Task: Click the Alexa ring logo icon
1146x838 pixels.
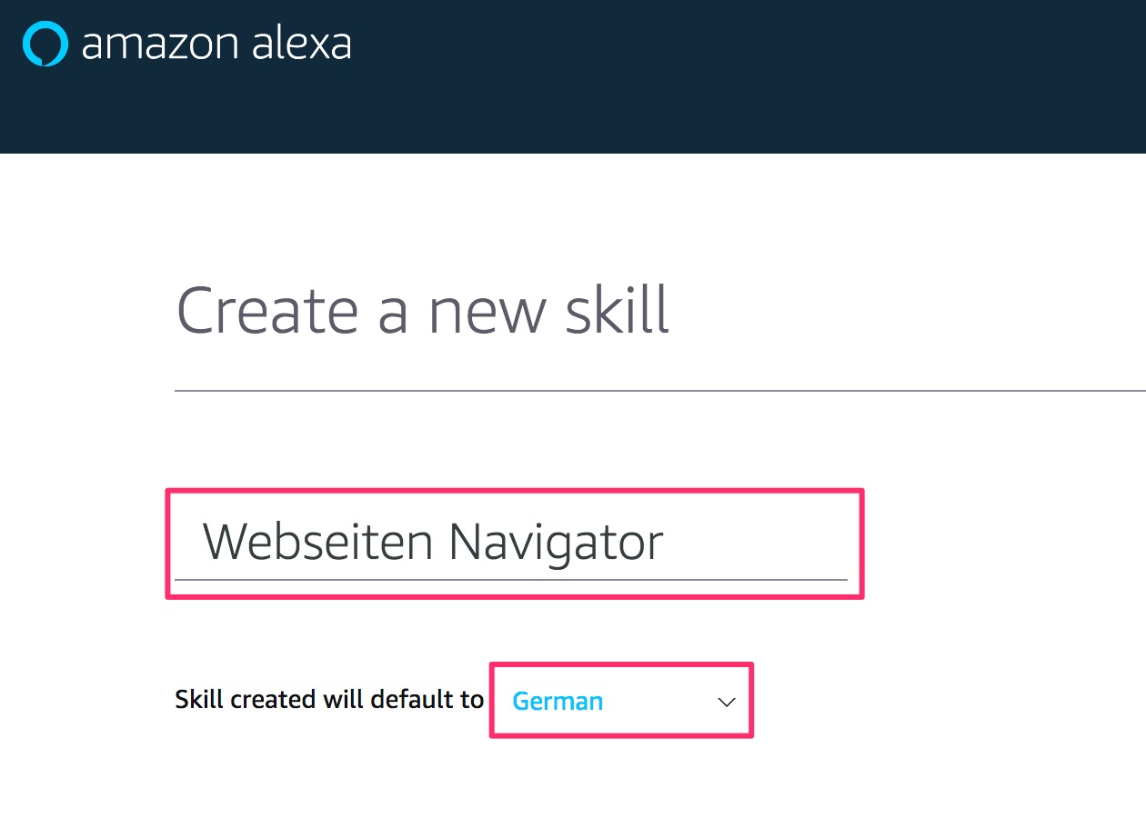Action: 45,44
